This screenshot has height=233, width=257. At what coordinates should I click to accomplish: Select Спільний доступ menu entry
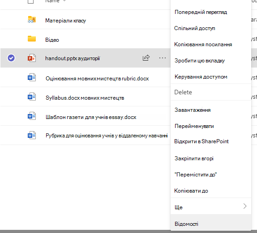point(195,28)
